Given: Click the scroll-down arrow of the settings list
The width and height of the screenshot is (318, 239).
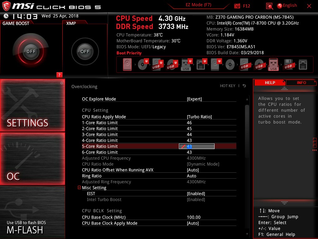Looking at the screenshot, I should point(247,234).
